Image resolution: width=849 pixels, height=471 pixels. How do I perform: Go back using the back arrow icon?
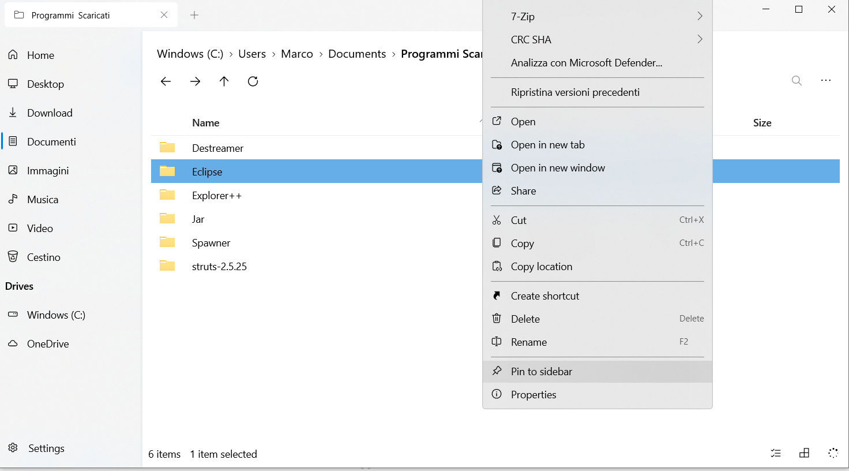tap(166, 81)
